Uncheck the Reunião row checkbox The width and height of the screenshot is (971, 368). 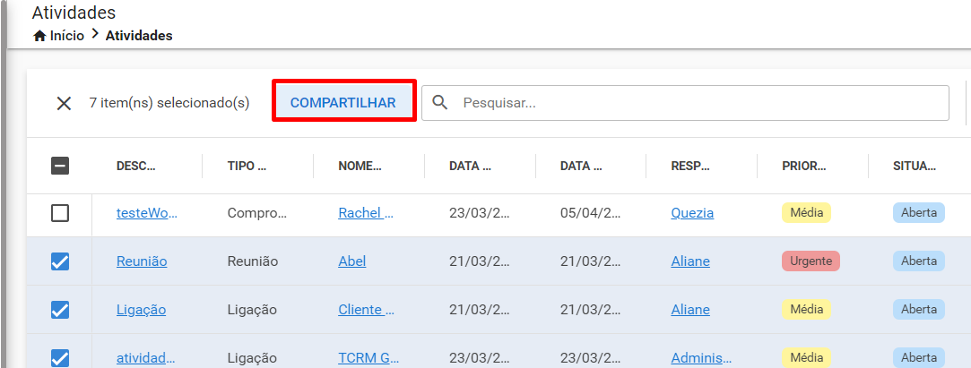point(60,261)
